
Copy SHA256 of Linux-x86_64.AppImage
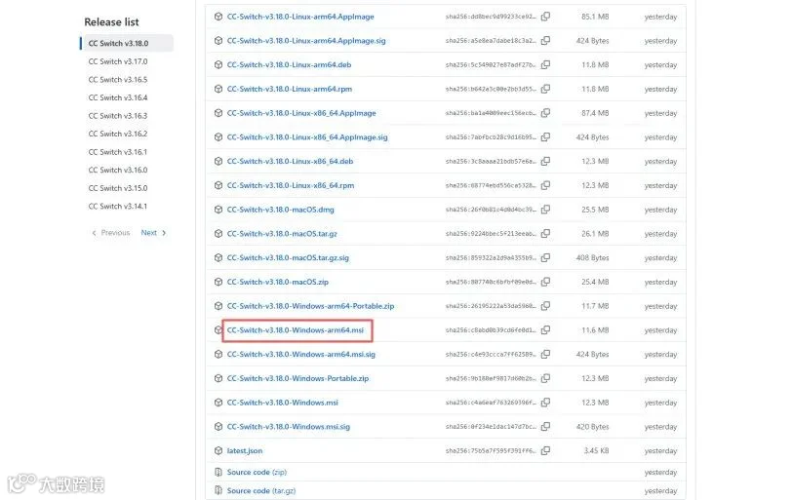point(545,113)
